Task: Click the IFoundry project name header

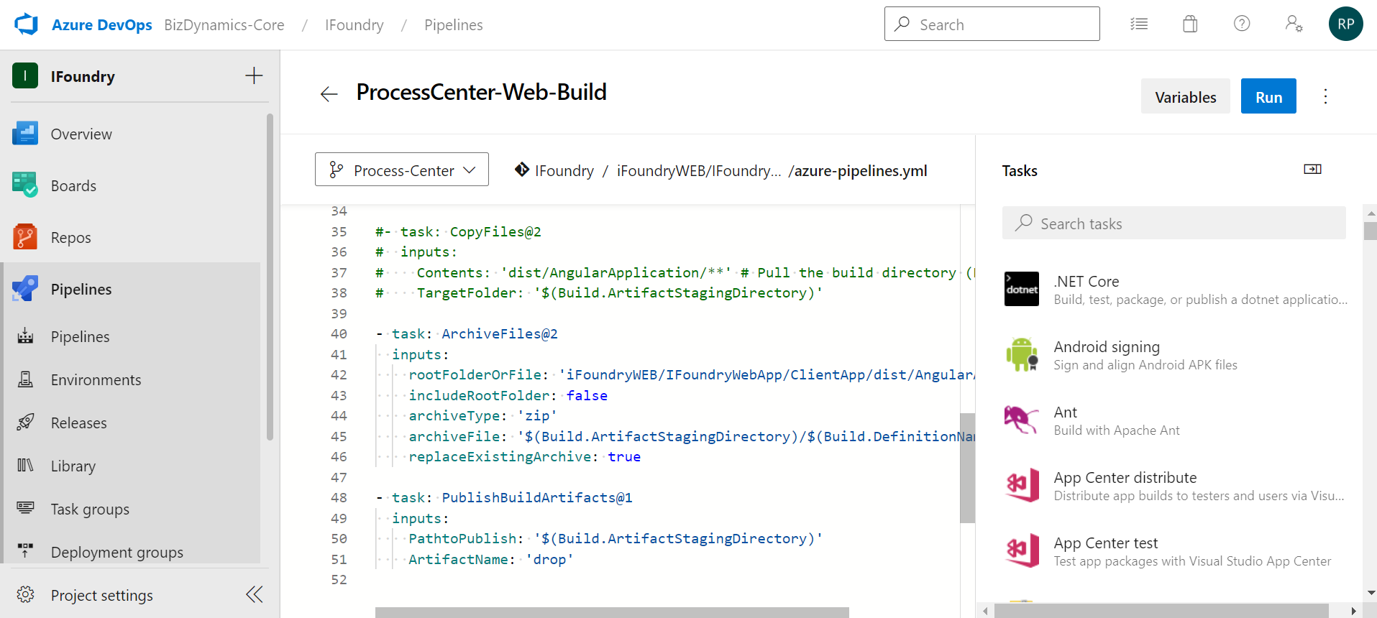Action: (83, 76)
